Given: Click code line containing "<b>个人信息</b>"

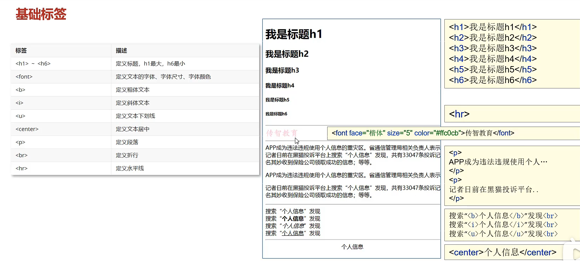Looking at the screenshot, I should 503,216.
